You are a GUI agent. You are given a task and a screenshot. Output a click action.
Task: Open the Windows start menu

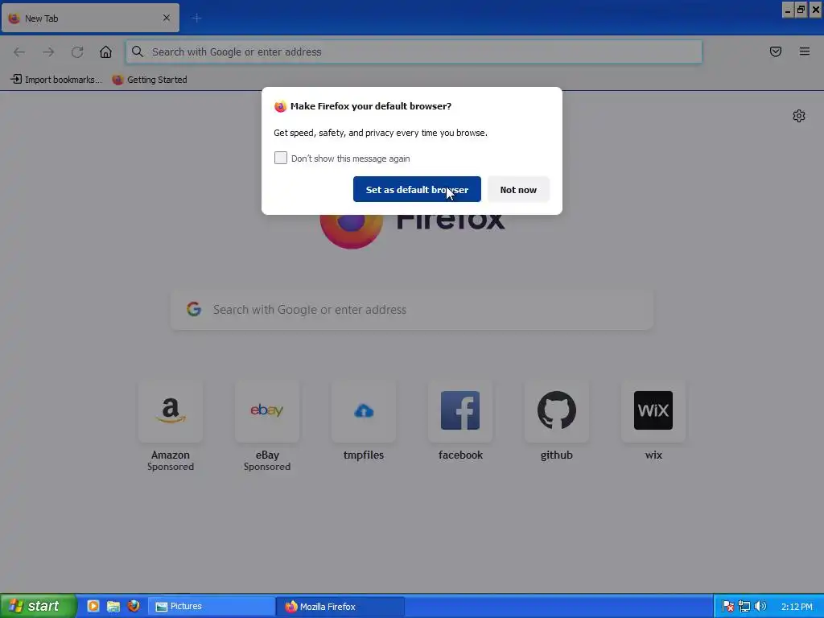point(38,606)
